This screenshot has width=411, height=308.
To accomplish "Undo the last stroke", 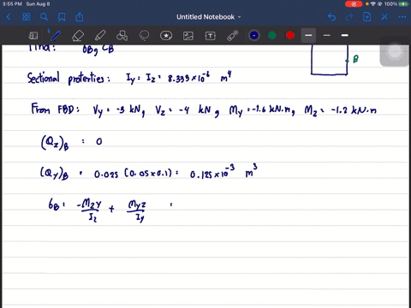I will (x=331, y=17).
